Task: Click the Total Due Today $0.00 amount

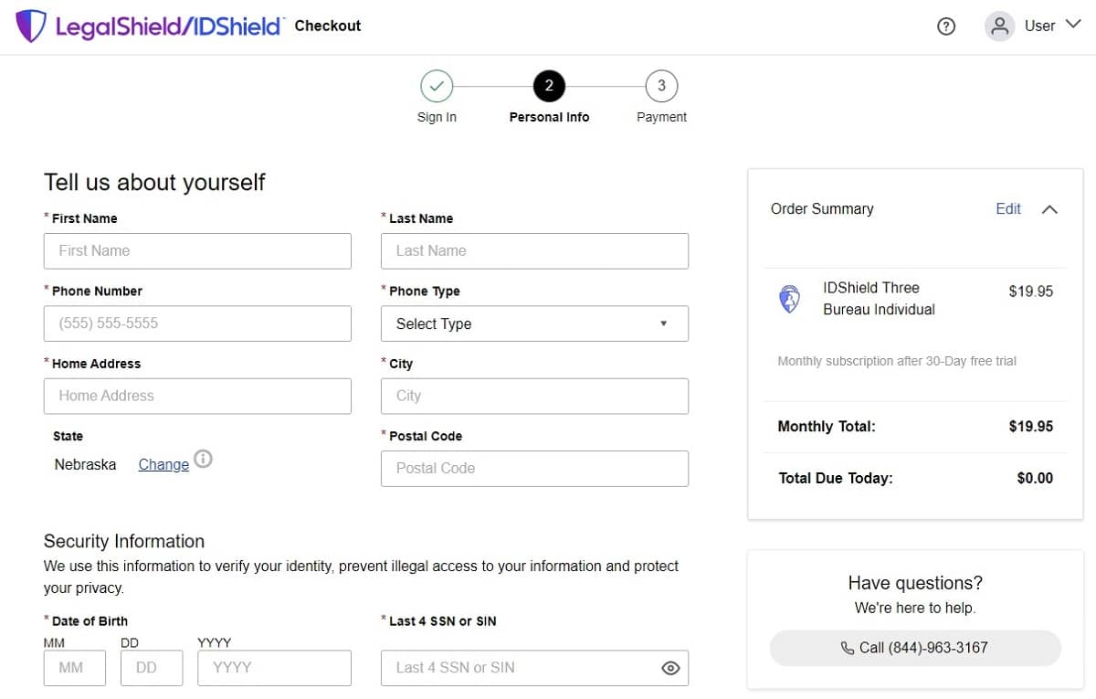Action: point(1035,478)
